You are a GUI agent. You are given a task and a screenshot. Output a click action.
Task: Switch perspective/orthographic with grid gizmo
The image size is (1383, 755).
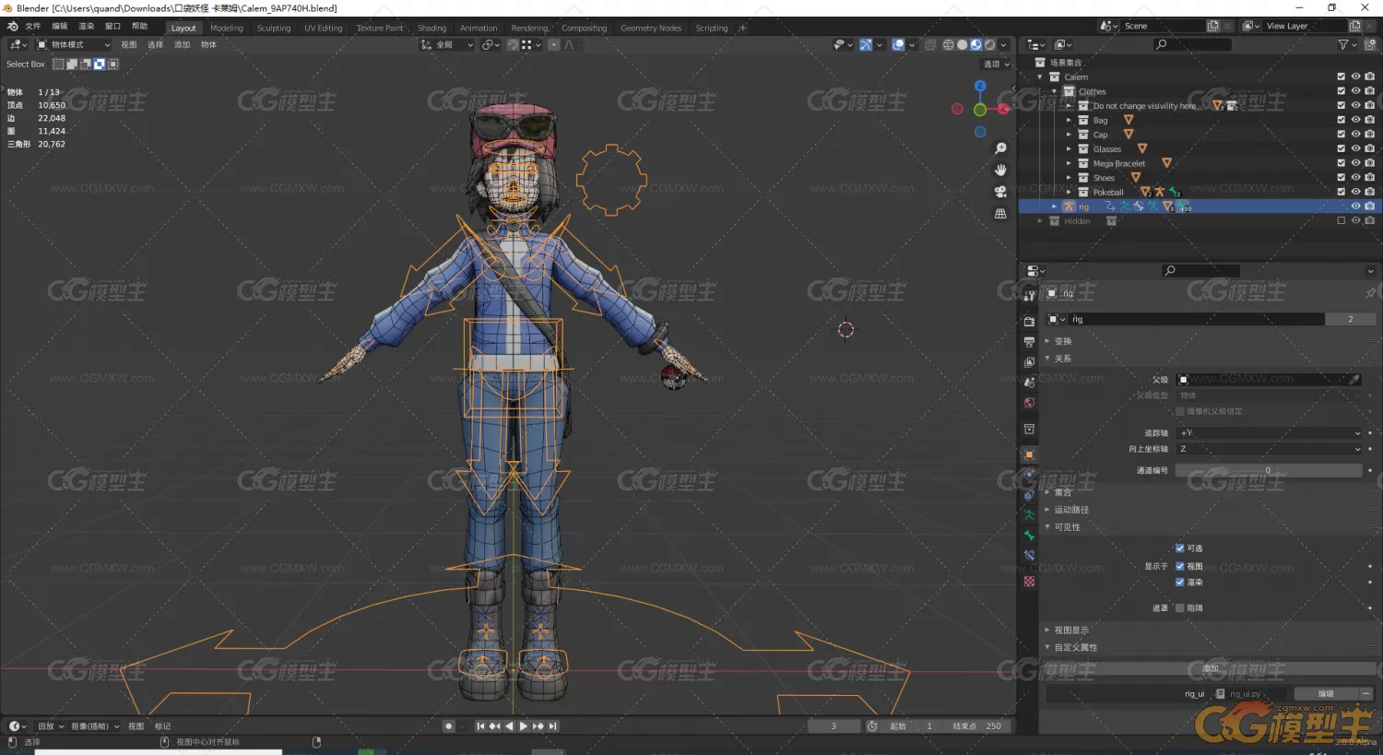coord(1000,214)
